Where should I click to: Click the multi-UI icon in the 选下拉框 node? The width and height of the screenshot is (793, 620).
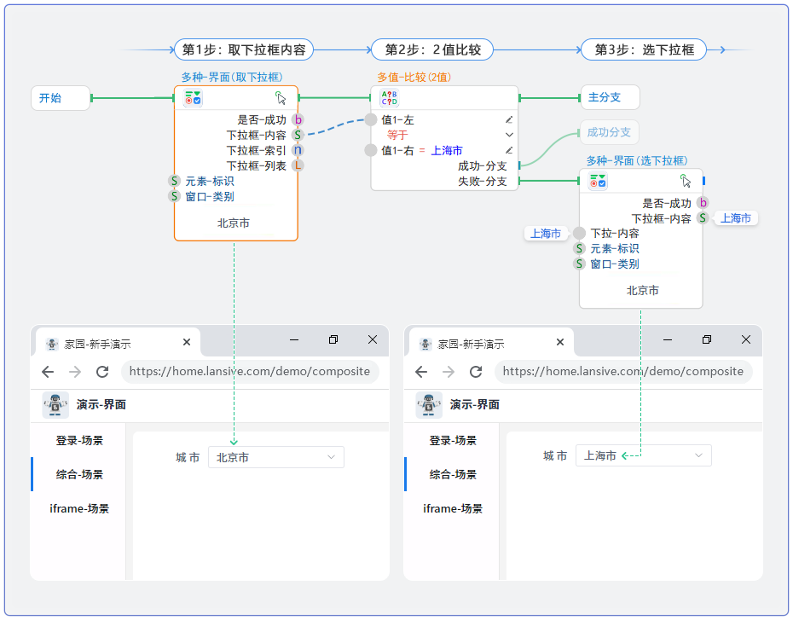click(598, 181)
